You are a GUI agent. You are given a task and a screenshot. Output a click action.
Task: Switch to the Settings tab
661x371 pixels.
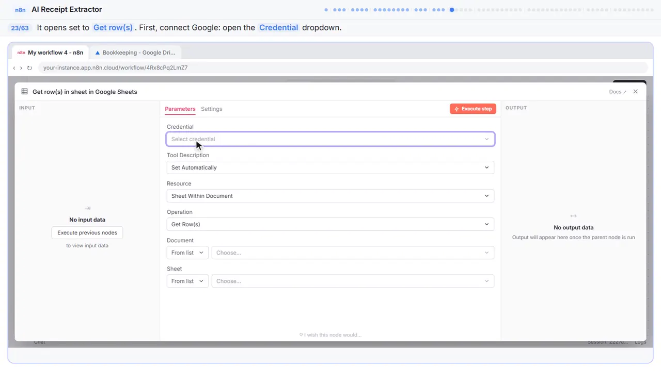[212, 109]
